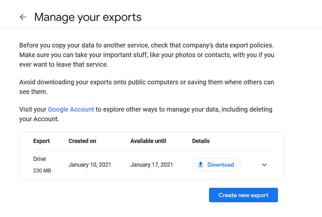Click the Available until column header
The image size is (322, 217).
(x=148, y=141)
